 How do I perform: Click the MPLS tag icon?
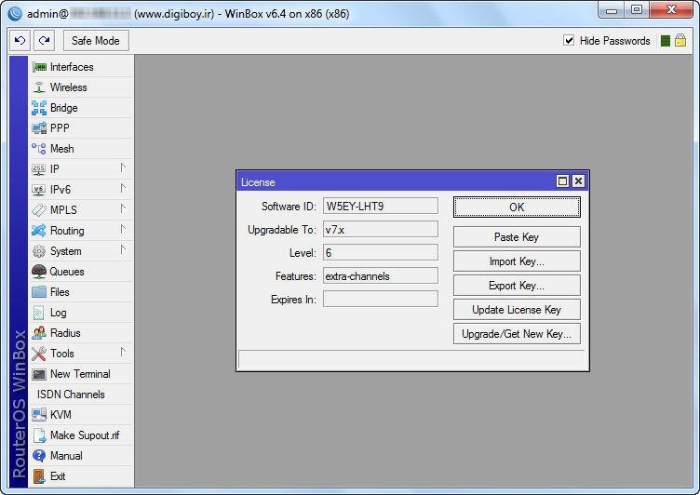click(39, 210)
